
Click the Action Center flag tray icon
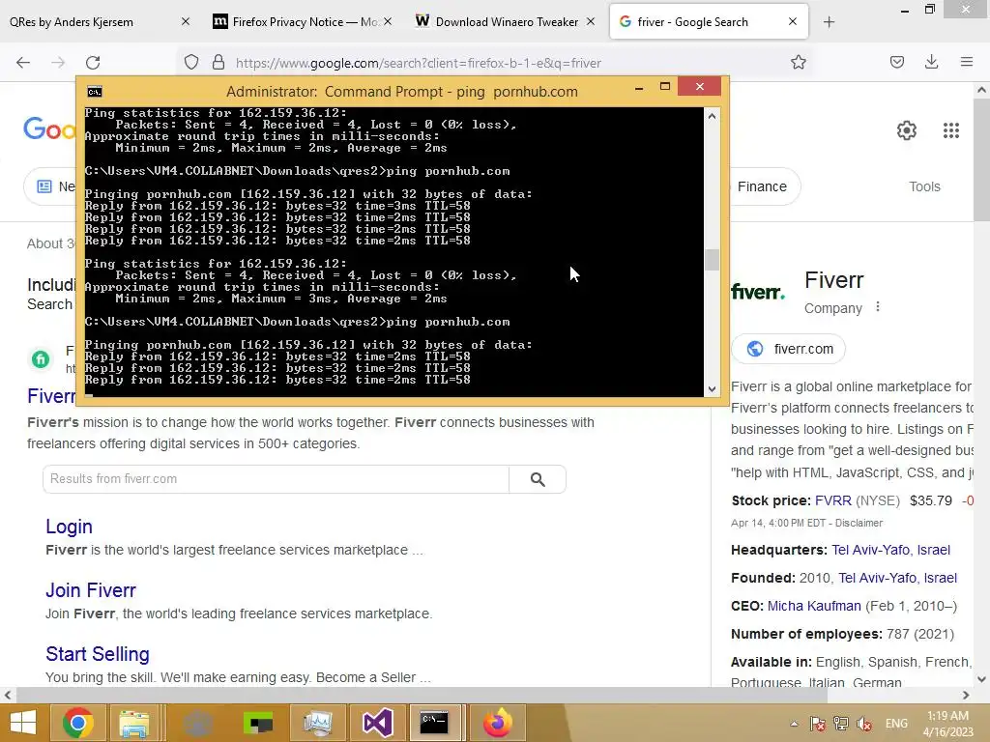pyautogui.click(x=818, y=724)
